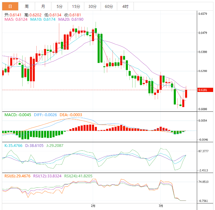Image resolution: width=215 pixels, height=210 pixels.
Task: Switch to the 周 weekly tab
Action: tap(27, 6)
